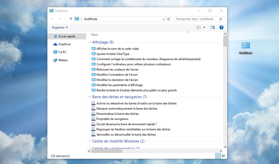Collapse Barre des tâches et navigation group
This screenshot has width=279, height=164.
90,97
